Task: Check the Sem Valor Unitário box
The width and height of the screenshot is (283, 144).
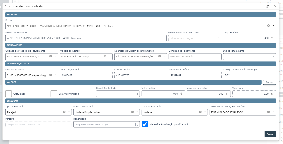Action: click(x=54, y=94)
